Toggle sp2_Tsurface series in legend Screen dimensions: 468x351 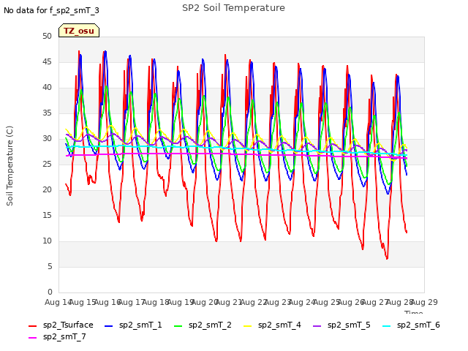click(61, 325)
